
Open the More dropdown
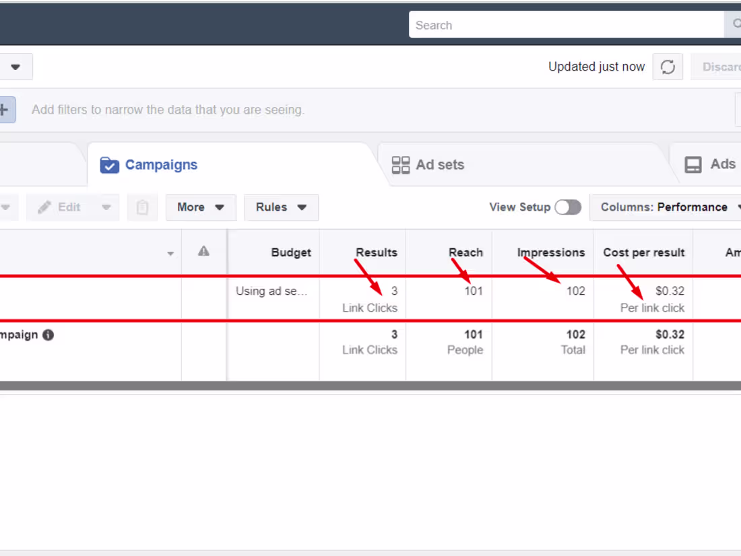coord(200,207)
